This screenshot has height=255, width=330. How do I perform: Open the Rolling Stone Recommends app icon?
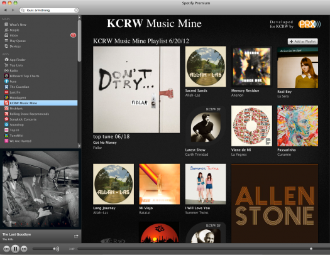point(6,114)
